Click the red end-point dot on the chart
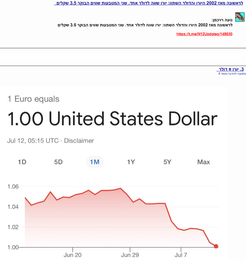This screenshot has height=260, width=246. pyautogui.click(x=216, y=246)
